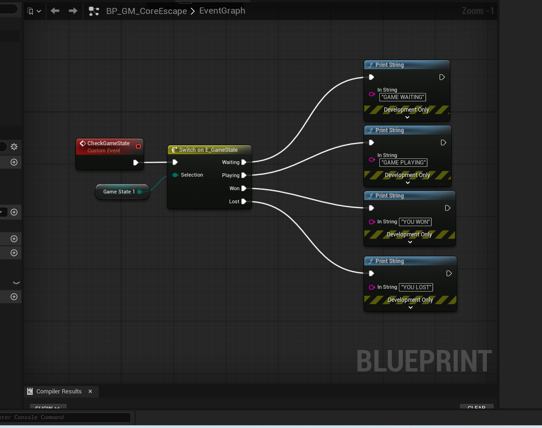Toggle the closed-eye visibility icon in left panel
The image size is (542, 428).
click(16, 283)
